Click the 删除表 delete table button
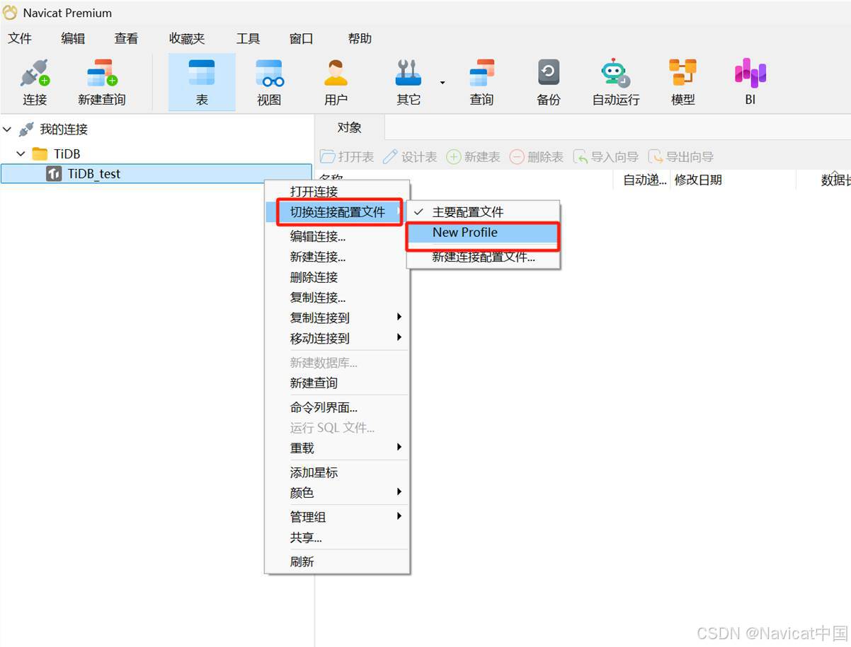 [536, 157]
